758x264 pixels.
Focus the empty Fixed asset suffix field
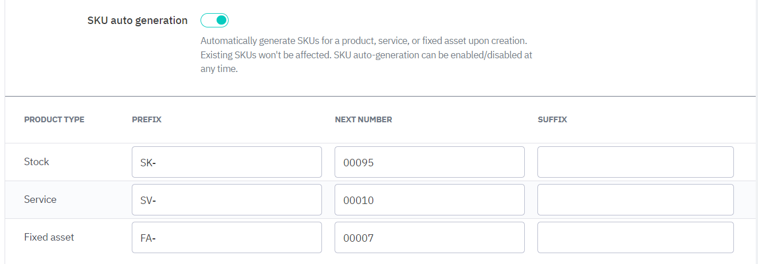(x=635, y=238)
